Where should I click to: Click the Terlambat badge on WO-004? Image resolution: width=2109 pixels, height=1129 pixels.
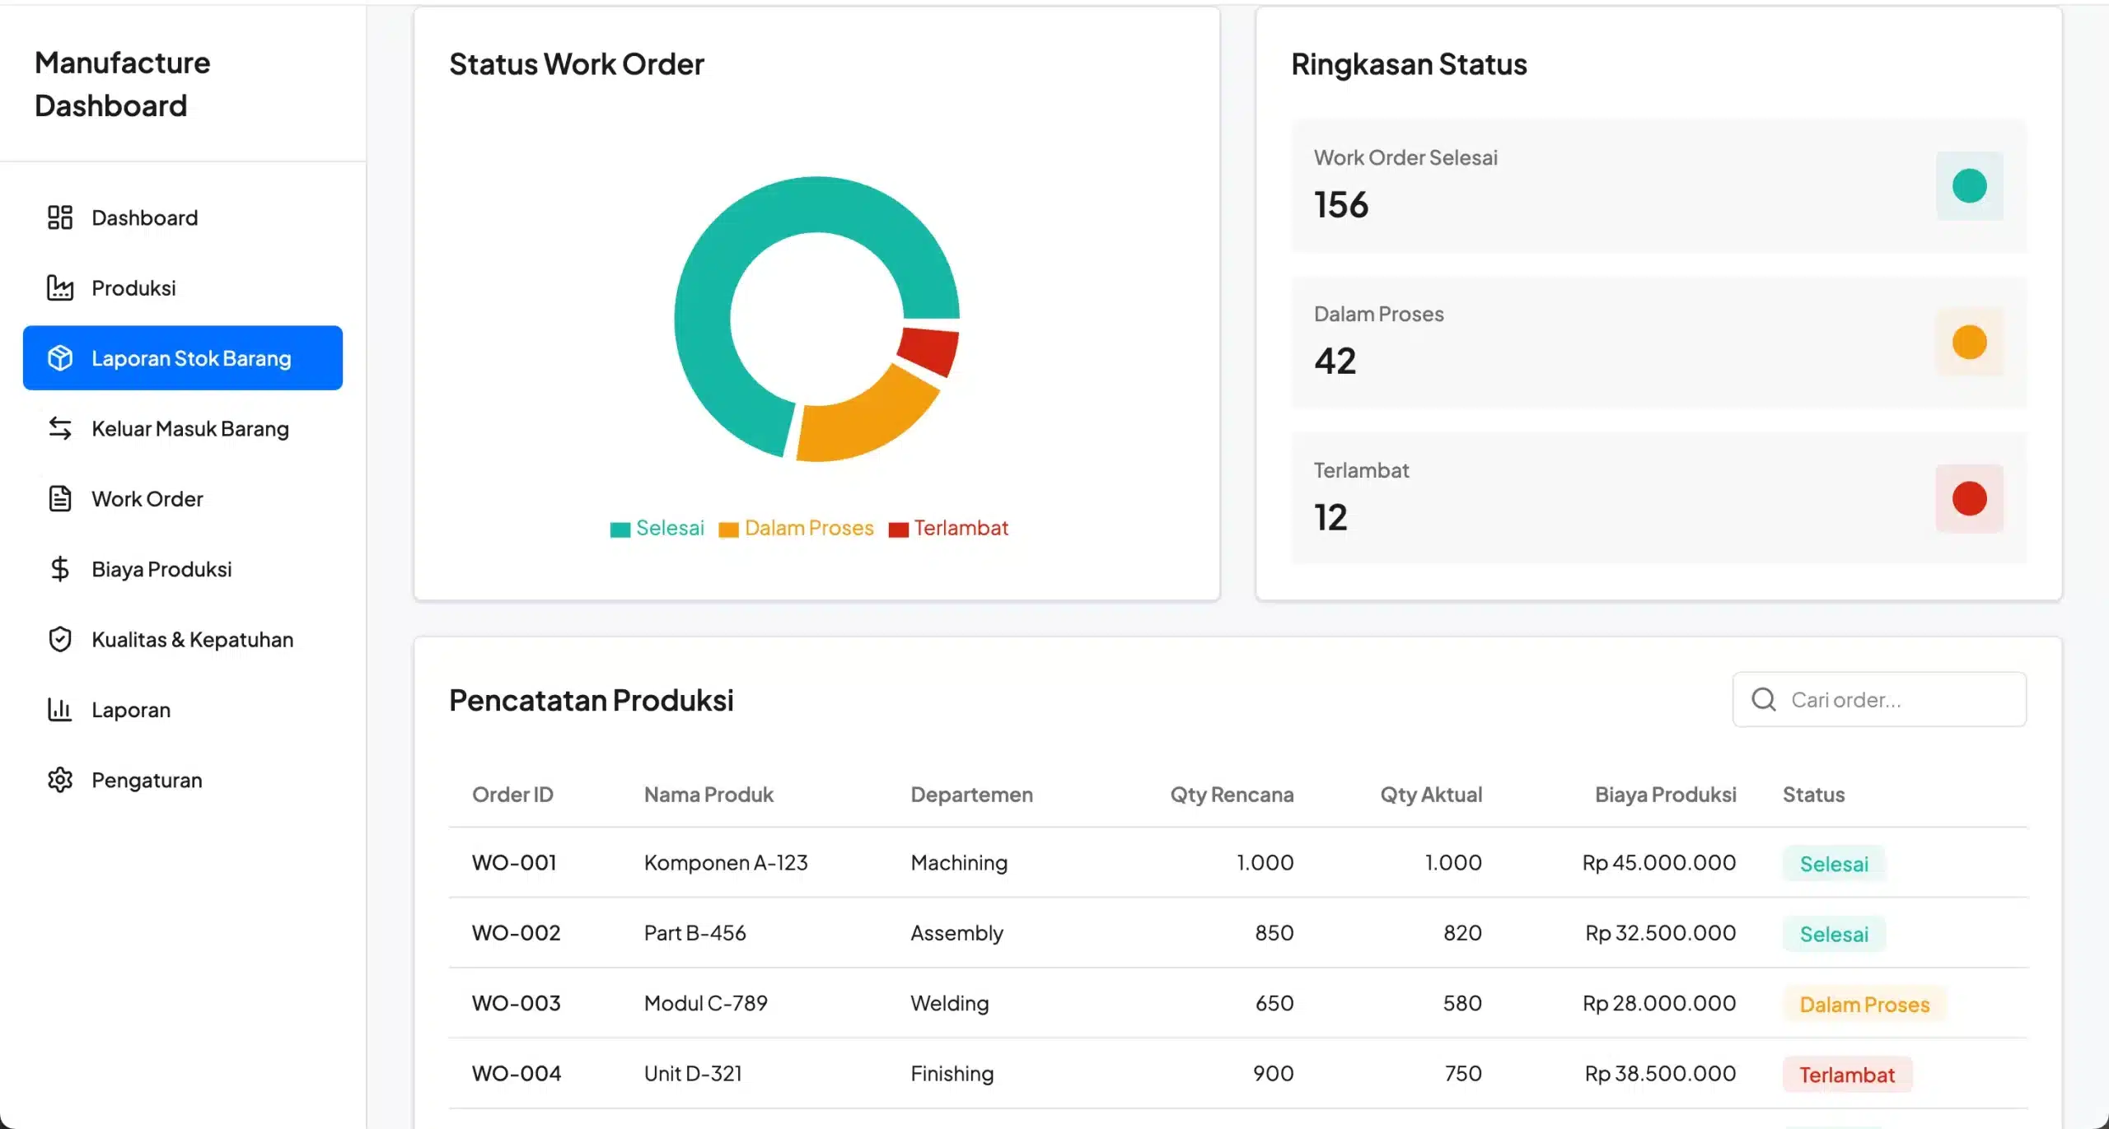(x=1848, y=1073)
